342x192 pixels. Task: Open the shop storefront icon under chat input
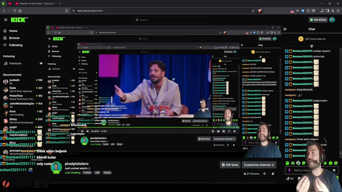pos(299,179)
